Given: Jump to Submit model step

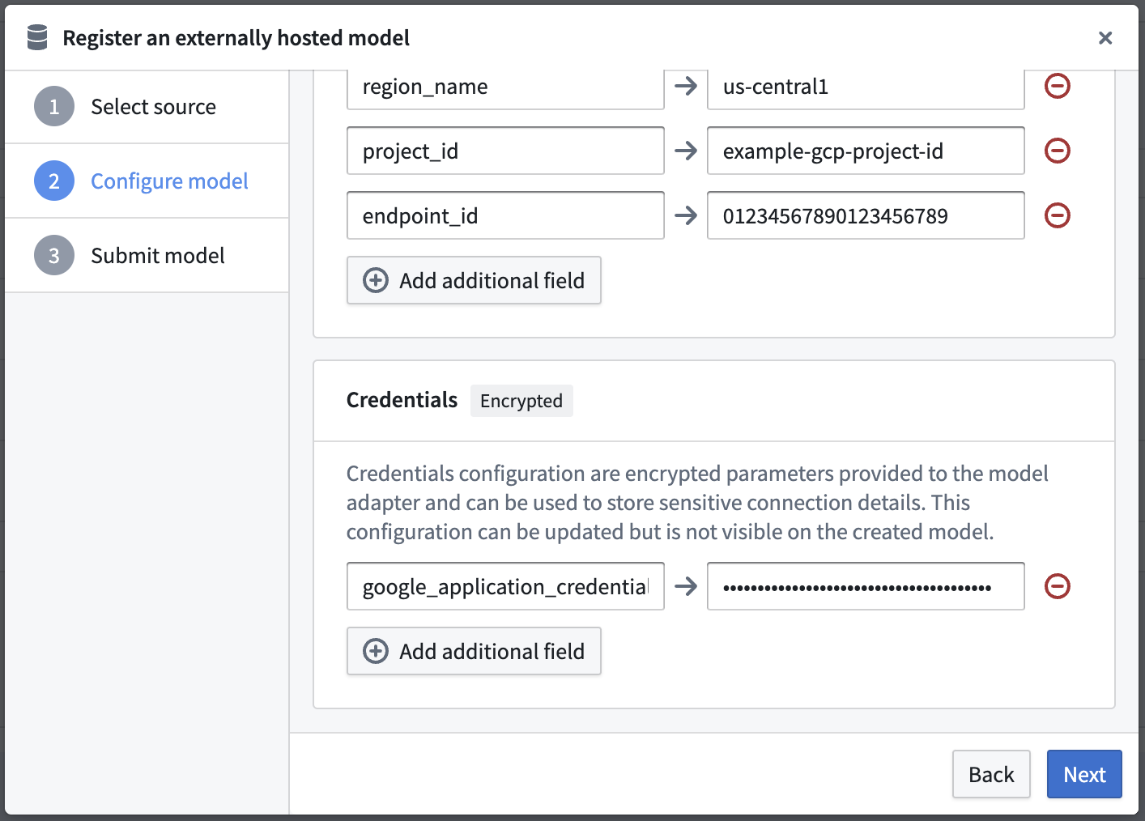Looking at the screenshot, I should click(x=147, y=256).
